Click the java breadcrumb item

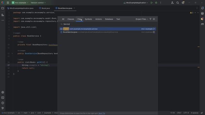pyautogui.click(x=32, y=113)
